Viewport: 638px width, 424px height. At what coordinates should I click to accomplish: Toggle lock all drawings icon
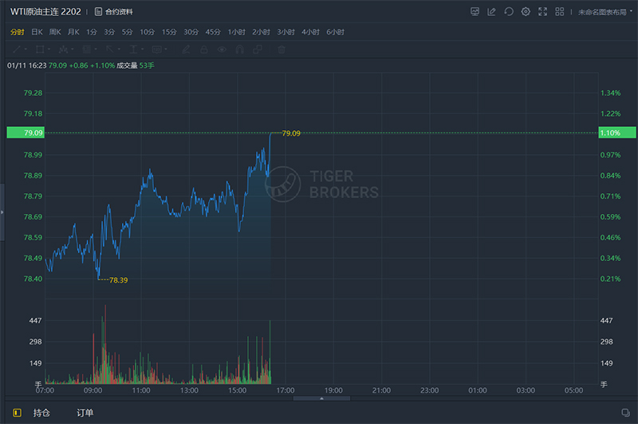[x=204, y=50]
